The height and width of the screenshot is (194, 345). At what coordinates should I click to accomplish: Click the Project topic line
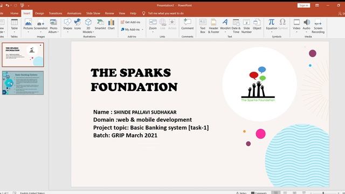[151, 128]
